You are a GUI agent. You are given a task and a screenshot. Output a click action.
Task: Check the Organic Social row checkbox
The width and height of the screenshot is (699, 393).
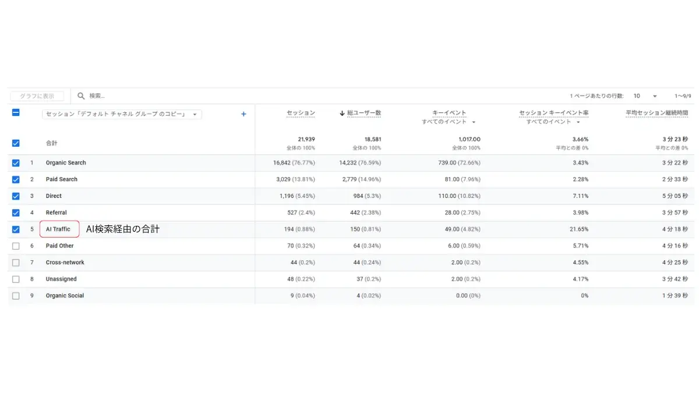(16, 296)
